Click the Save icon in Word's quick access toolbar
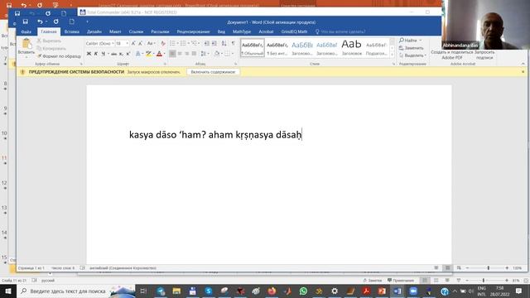 26,22
